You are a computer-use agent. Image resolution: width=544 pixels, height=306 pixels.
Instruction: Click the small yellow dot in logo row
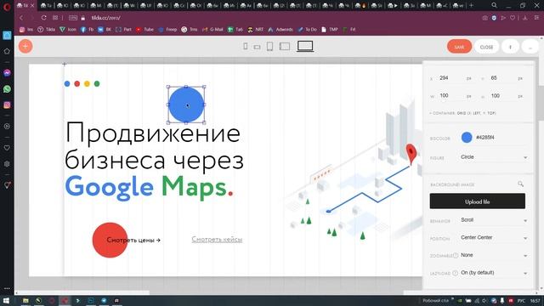pos(87,83)
